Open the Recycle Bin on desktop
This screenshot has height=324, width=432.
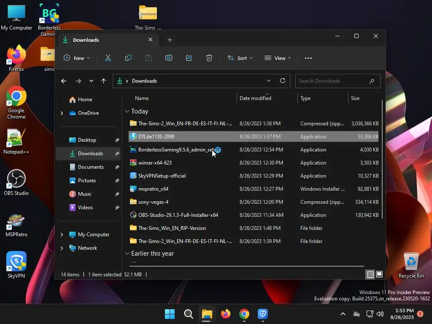point(411,265)
